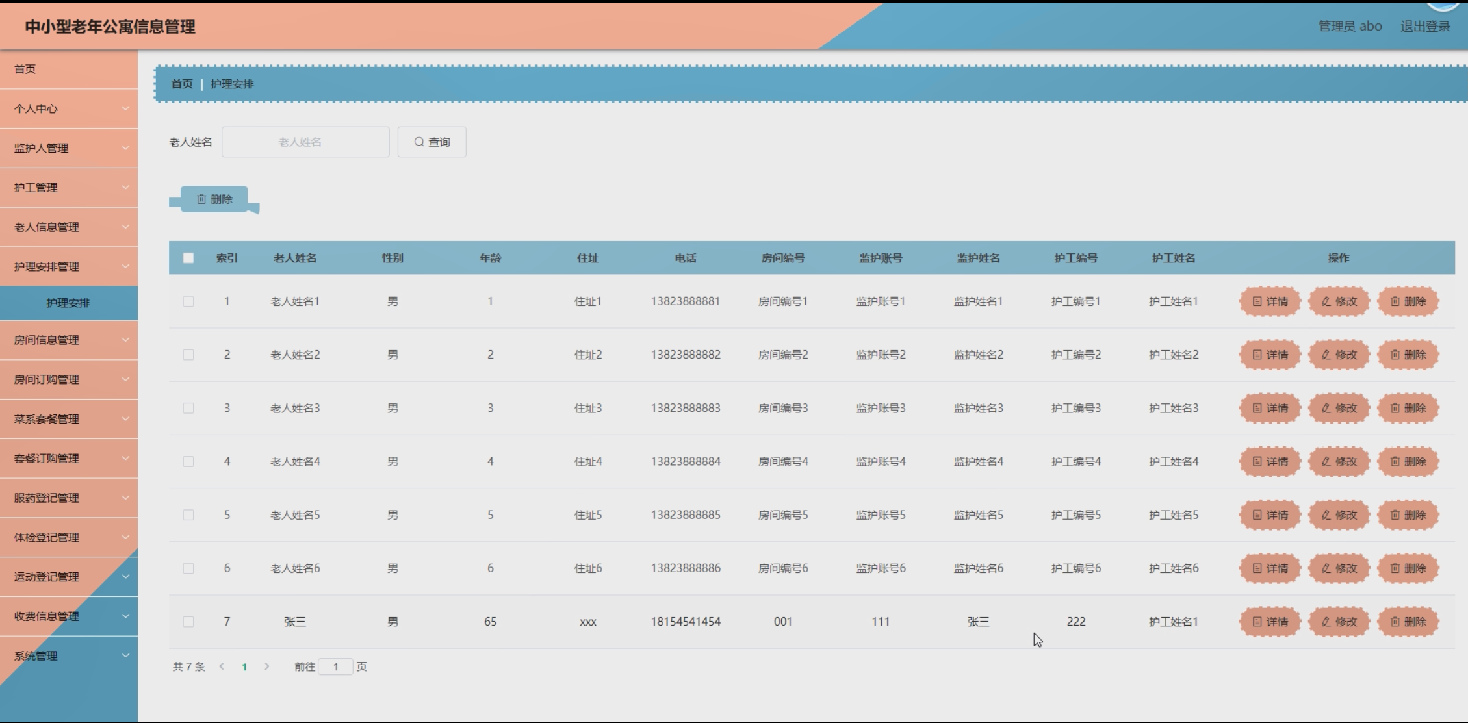
Task: Click the search magnifier query button
Action: pyautogui.click(x=431, y=142)
